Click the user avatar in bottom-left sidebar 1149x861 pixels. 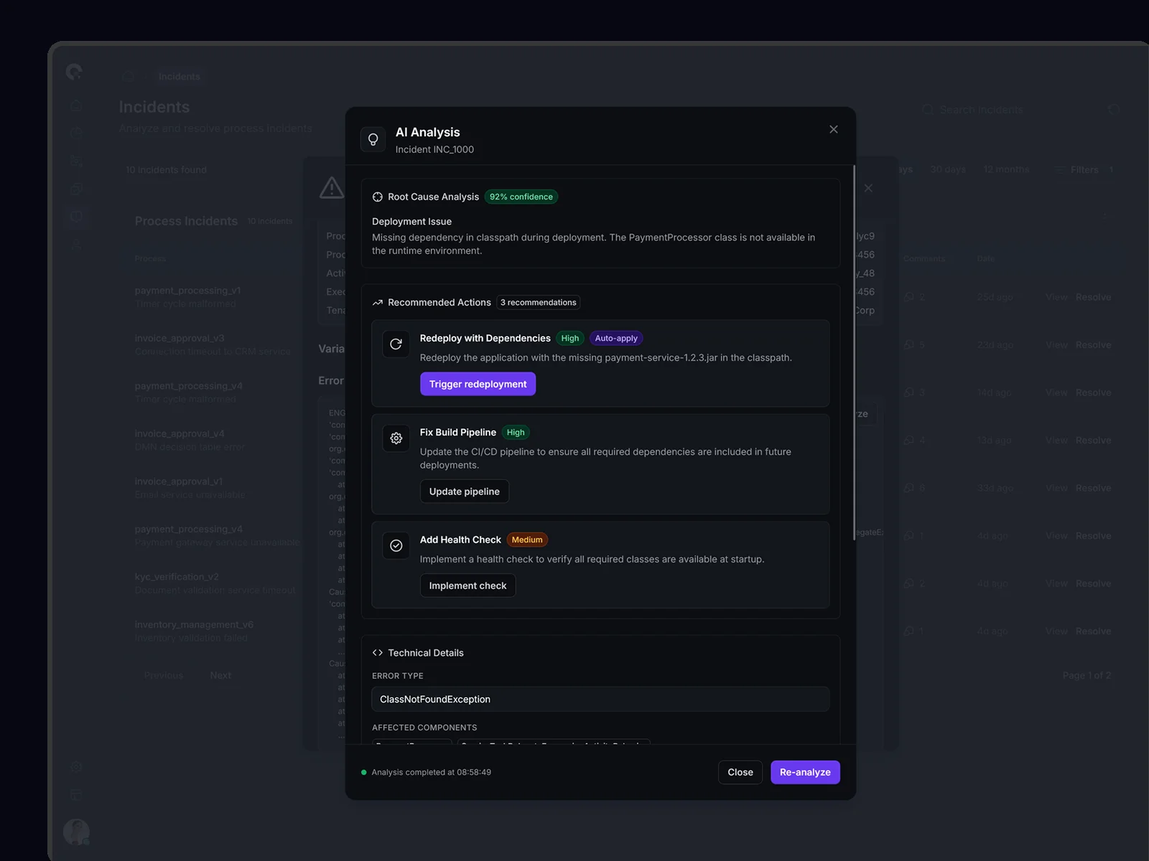(x=76, y=832)
